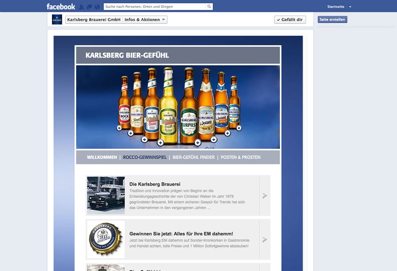Open the Bier-Gefühl Finder tab
Screen dimensions: 397x271
pos(194,157)
